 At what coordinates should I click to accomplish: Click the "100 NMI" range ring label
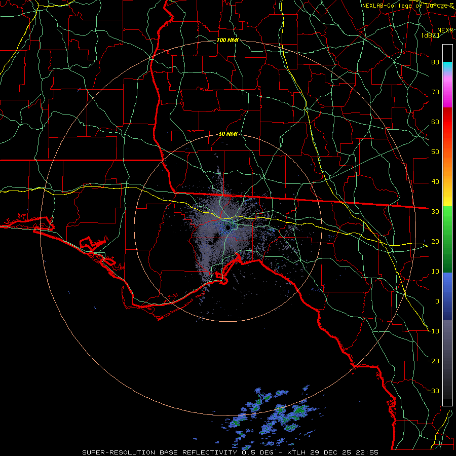click(x=227, y=40)
